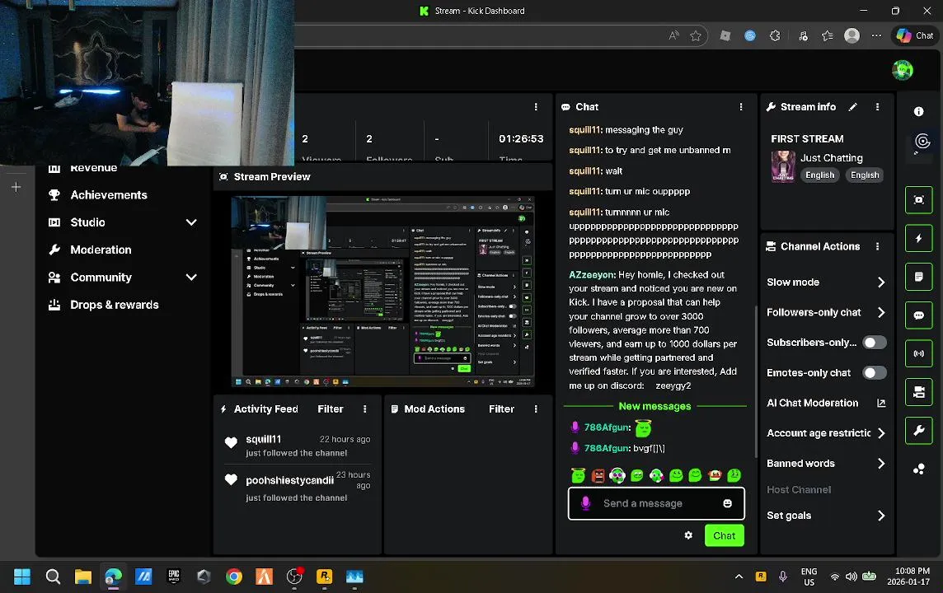Open Google Chrome from taskbar
The height and width of the screenshot is (593, 943).
[x=234, y=577]
